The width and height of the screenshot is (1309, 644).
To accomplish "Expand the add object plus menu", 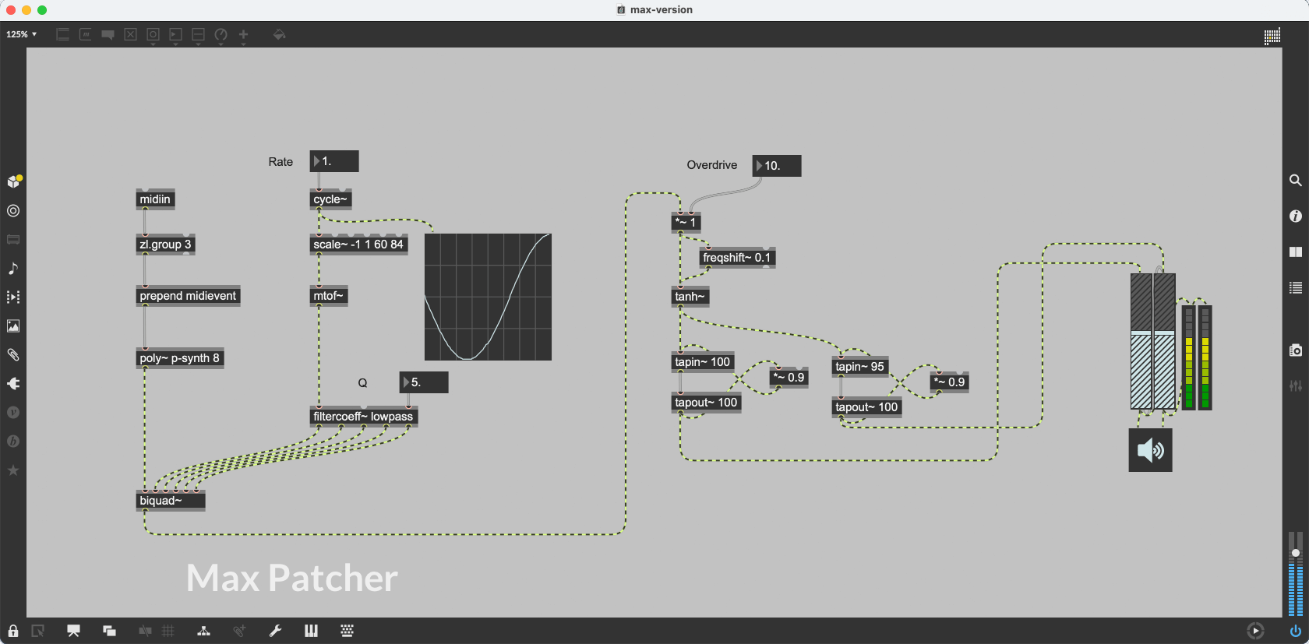I will [243, 34].
